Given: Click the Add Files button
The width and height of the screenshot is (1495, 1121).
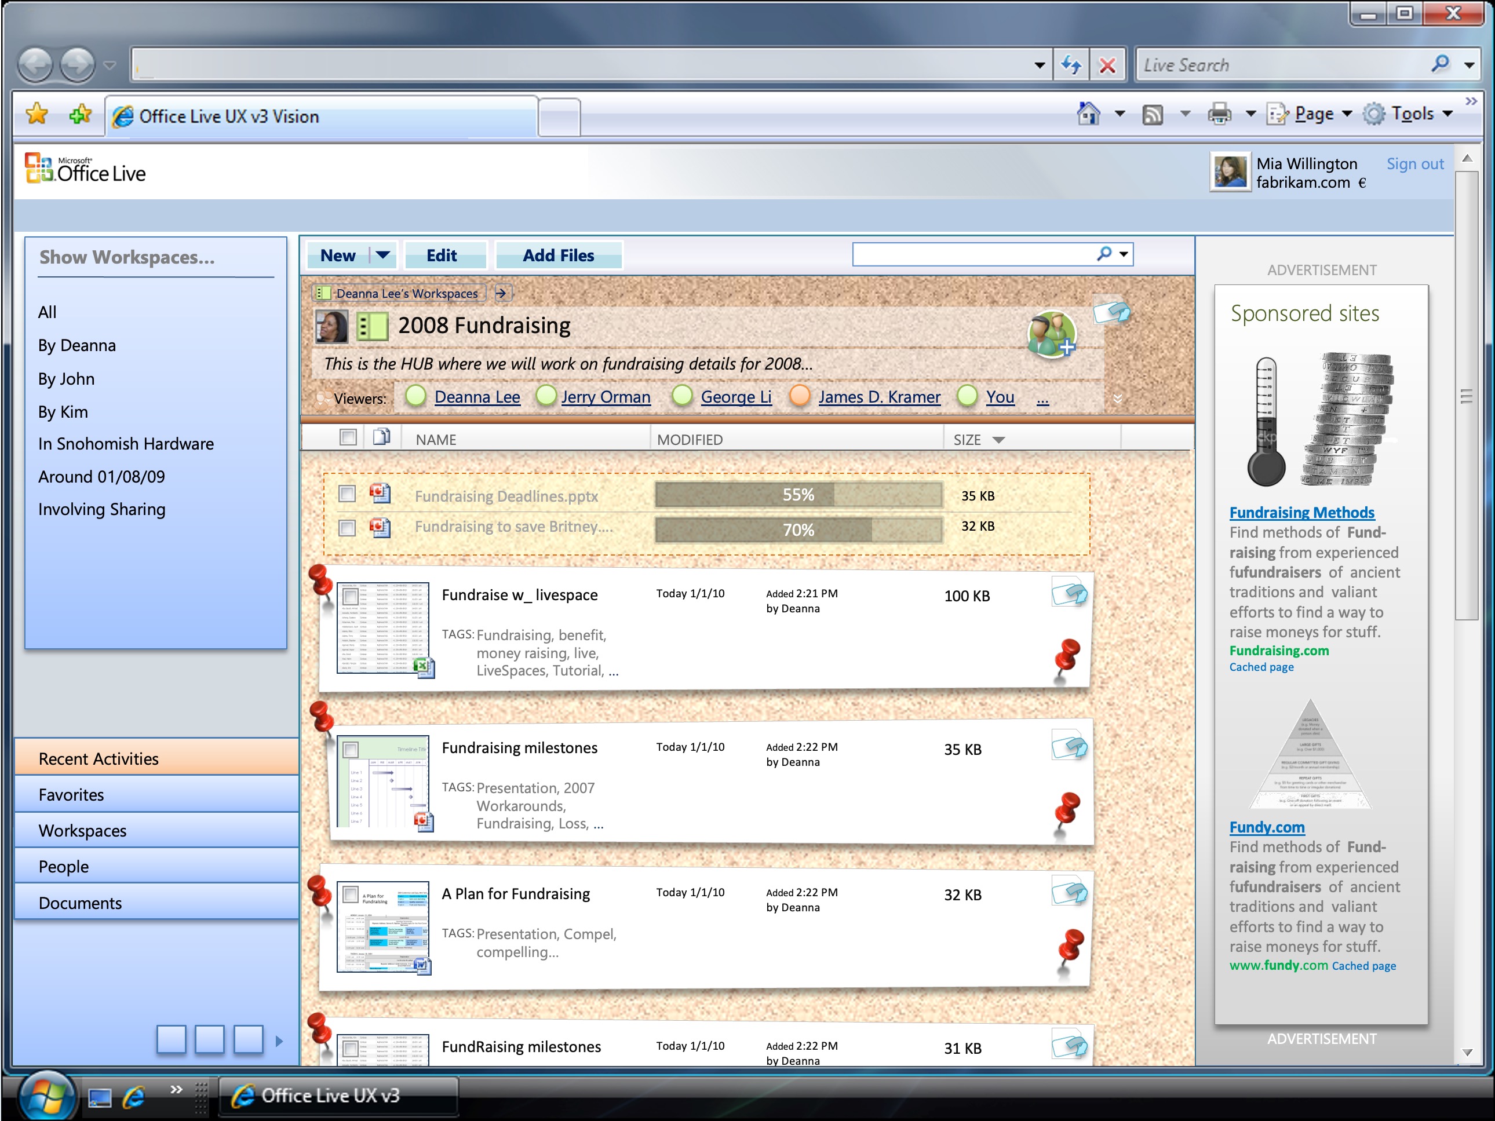Looking at the screenshot, I should tap(558, 255).
